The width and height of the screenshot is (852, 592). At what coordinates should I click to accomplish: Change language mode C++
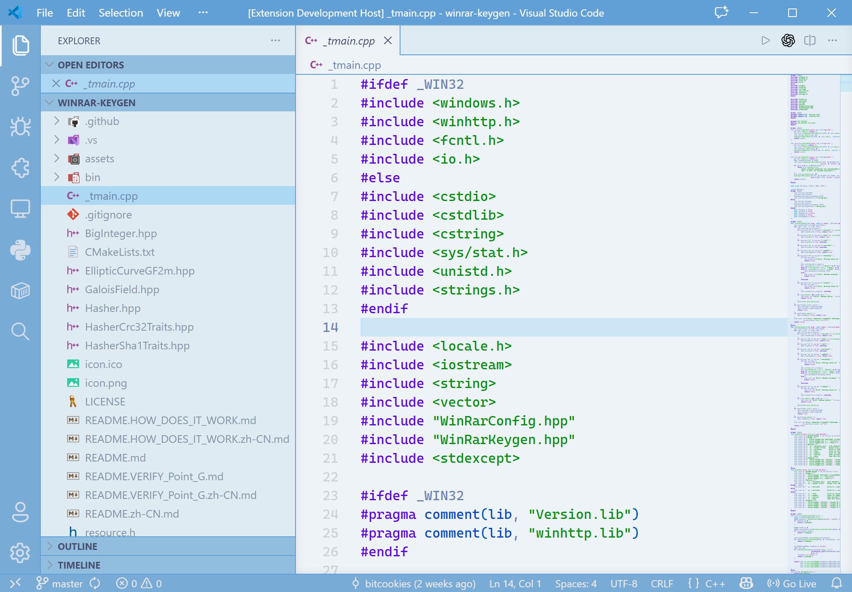(715, 584)
